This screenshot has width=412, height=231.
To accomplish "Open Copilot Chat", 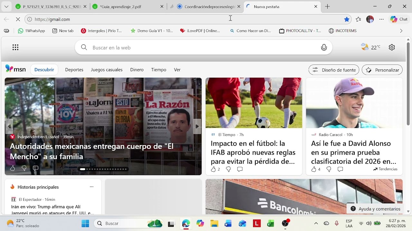I will pos(399,19).
